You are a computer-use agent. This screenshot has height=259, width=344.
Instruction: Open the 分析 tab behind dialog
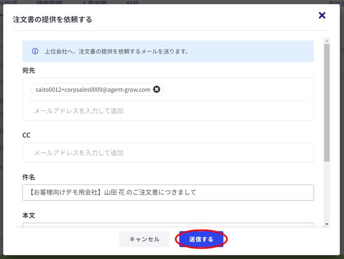pos(132,3)
